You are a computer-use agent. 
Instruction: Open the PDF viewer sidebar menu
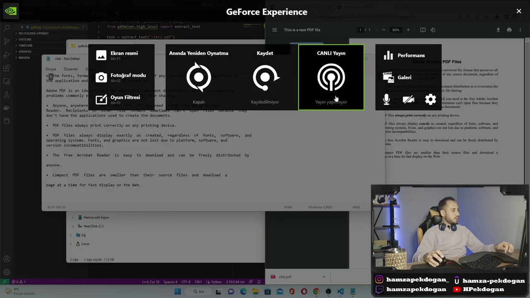pos(274,30)
